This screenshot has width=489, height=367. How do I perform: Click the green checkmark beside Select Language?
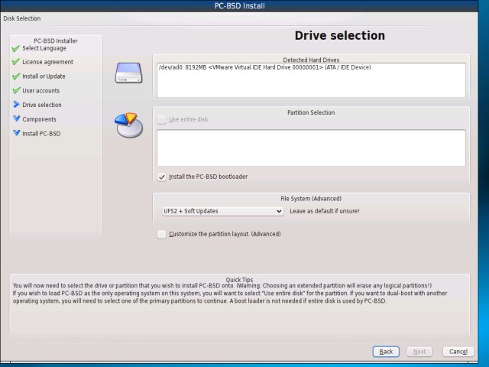point(16,49)
